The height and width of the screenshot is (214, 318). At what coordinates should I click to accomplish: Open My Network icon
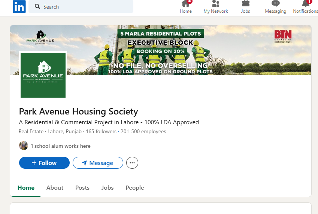[215, 4]
